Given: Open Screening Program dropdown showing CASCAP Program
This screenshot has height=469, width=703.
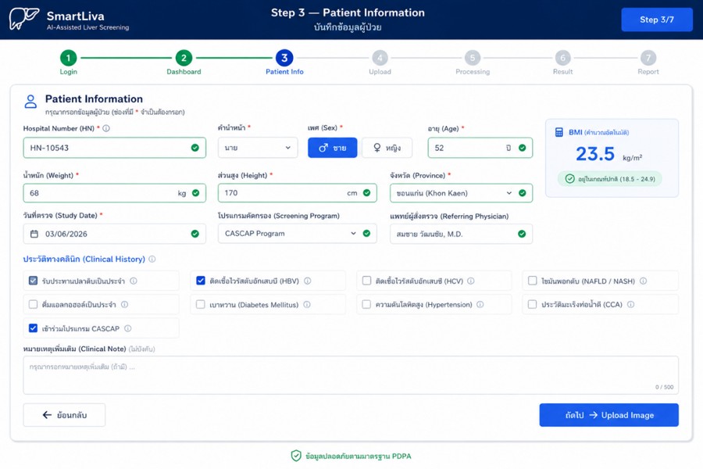Looking at the screenshot, I should [298, 234].
